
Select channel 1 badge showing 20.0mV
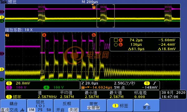[x=9, y=83]
